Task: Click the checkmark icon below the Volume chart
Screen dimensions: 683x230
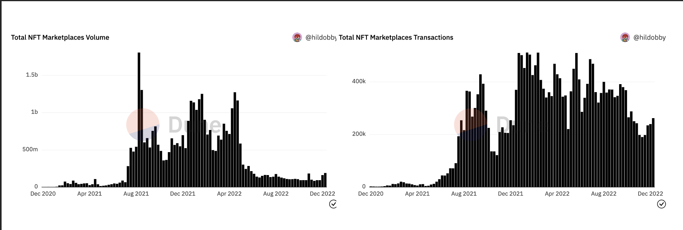Action: click(x=333, y=204)
